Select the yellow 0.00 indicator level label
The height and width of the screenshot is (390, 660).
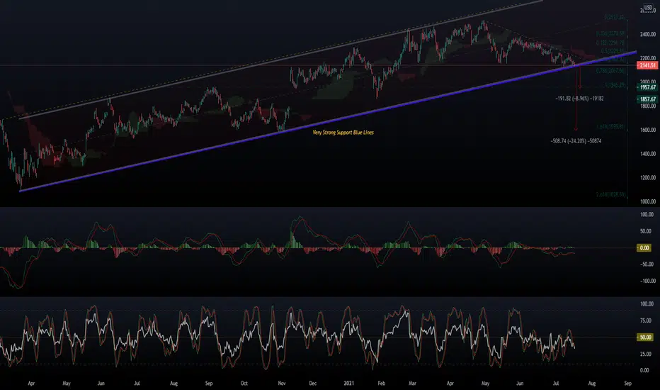coord(644,248)
